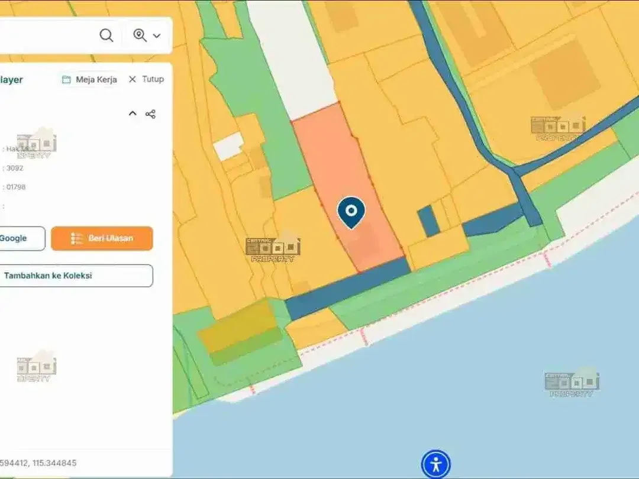Close the panel with Tutup
639x479 pixels.
tap(146, 79)
